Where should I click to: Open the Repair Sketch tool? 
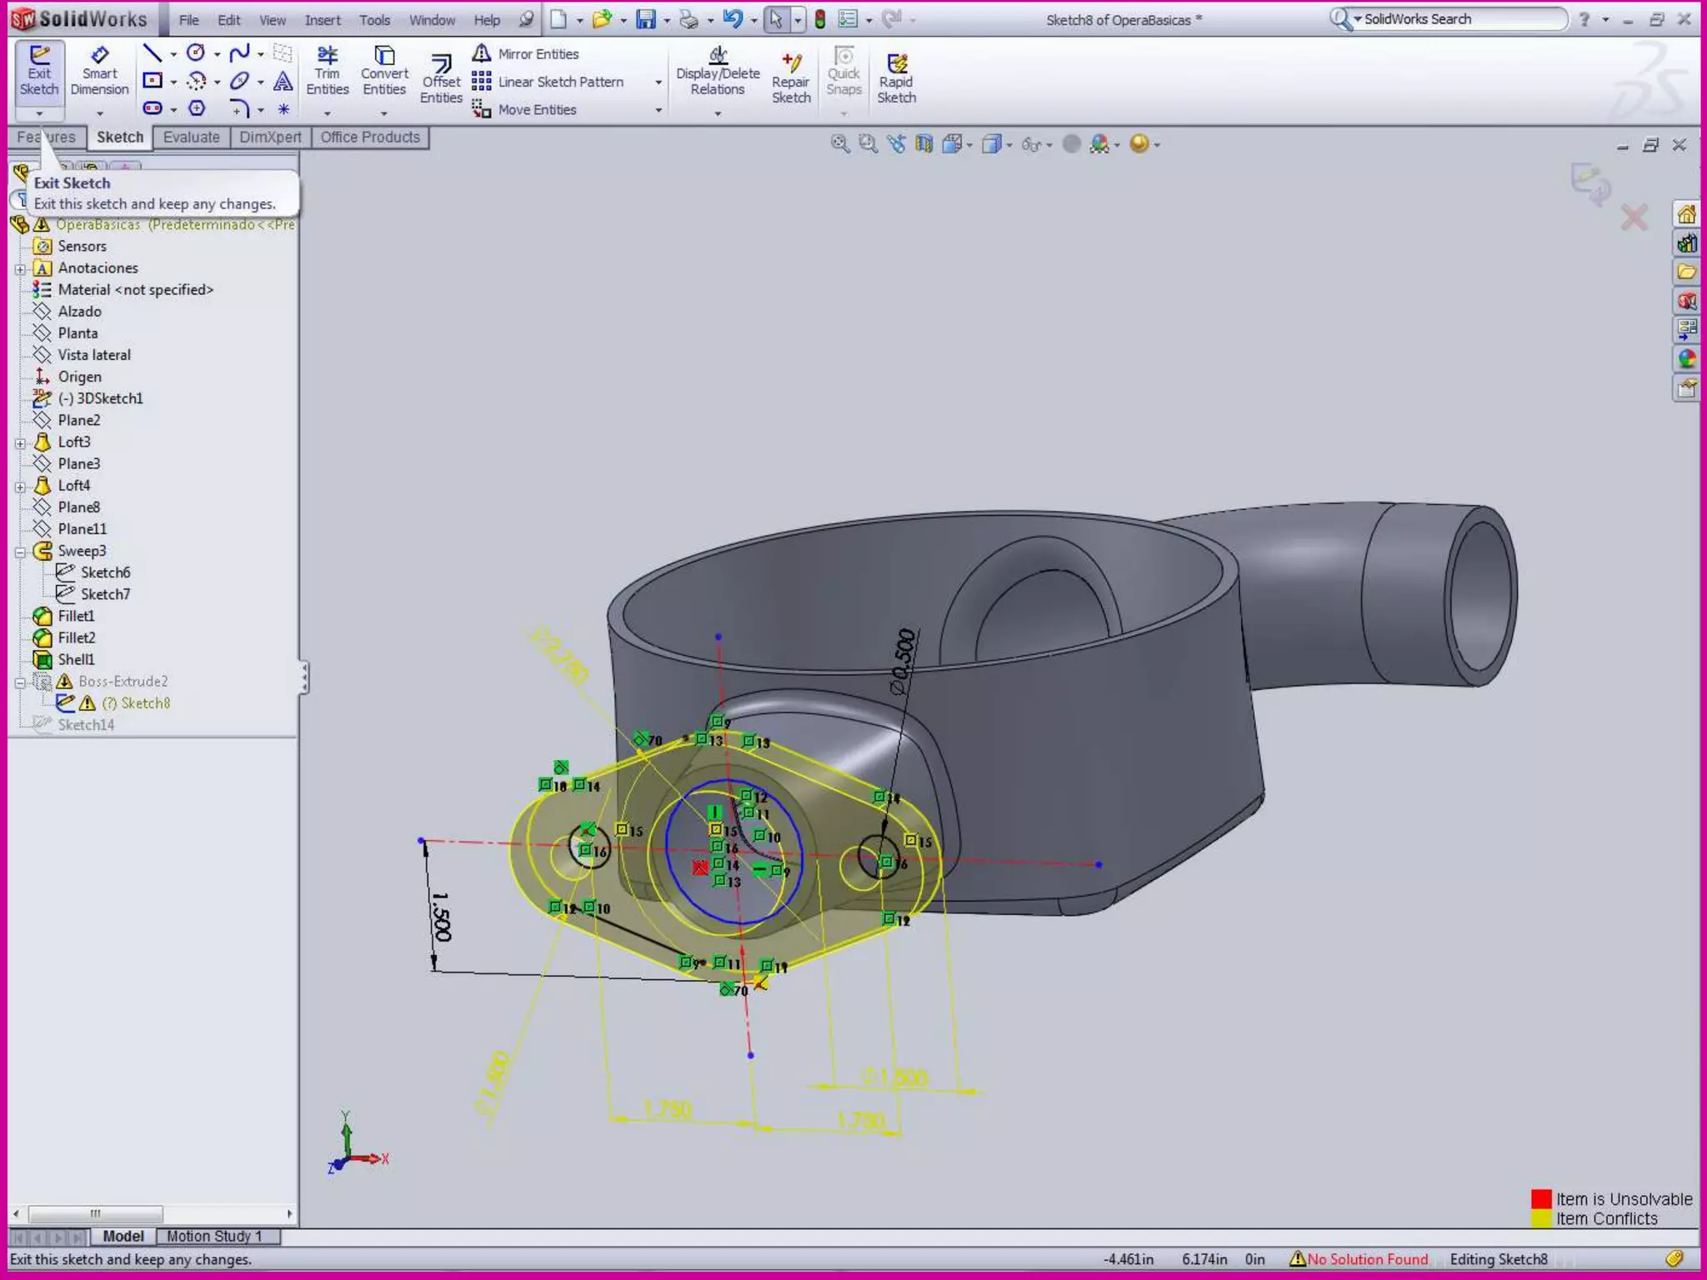790,79
